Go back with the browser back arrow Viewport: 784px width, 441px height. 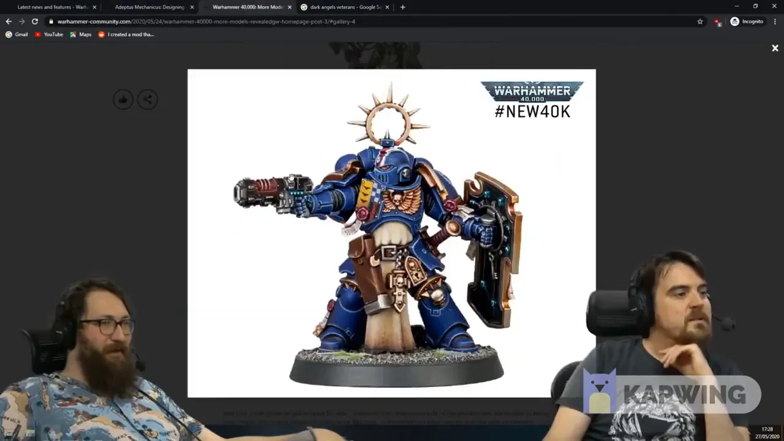point(9,21)
